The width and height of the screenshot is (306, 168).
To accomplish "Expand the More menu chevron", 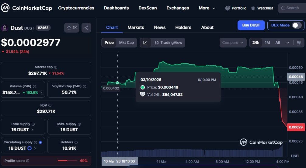I will point(214,8).
